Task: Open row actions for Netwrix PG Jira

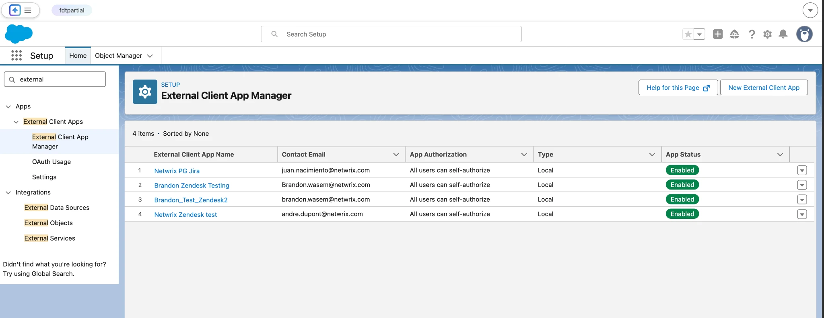Action: (x=802, y=170)
